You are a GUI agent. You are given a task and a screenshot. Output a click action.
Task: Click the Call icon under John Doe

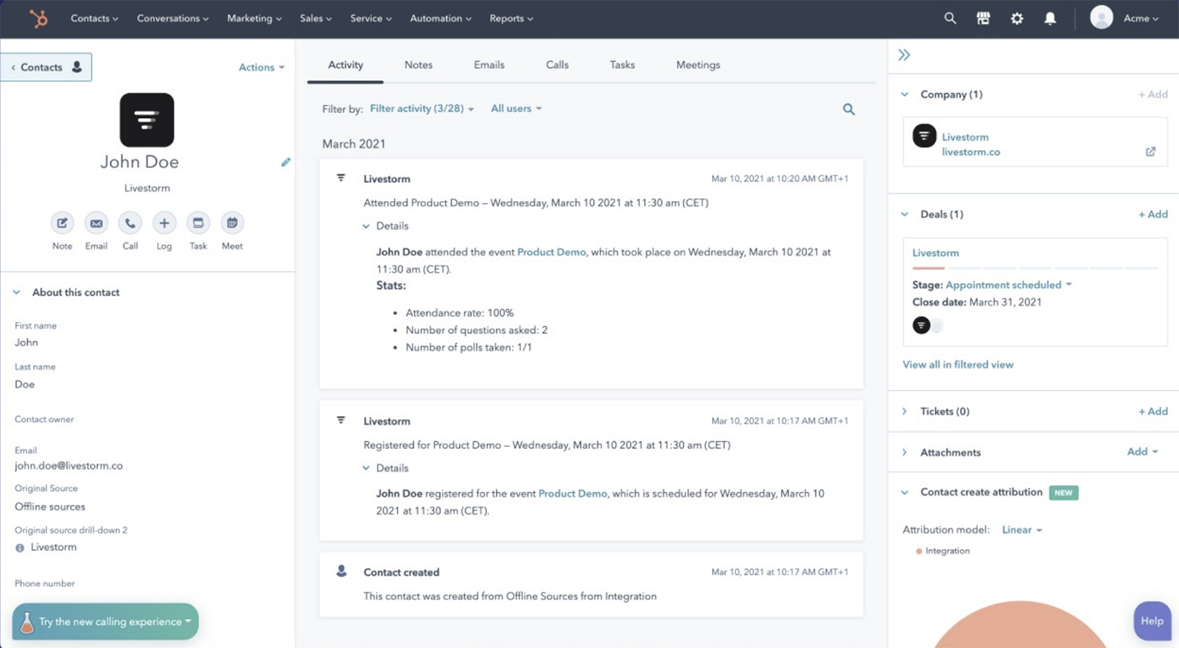click(130, 223)
